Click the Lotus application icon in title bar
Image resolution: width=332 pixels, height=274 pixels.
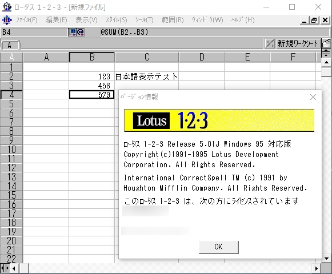point(7,7)
